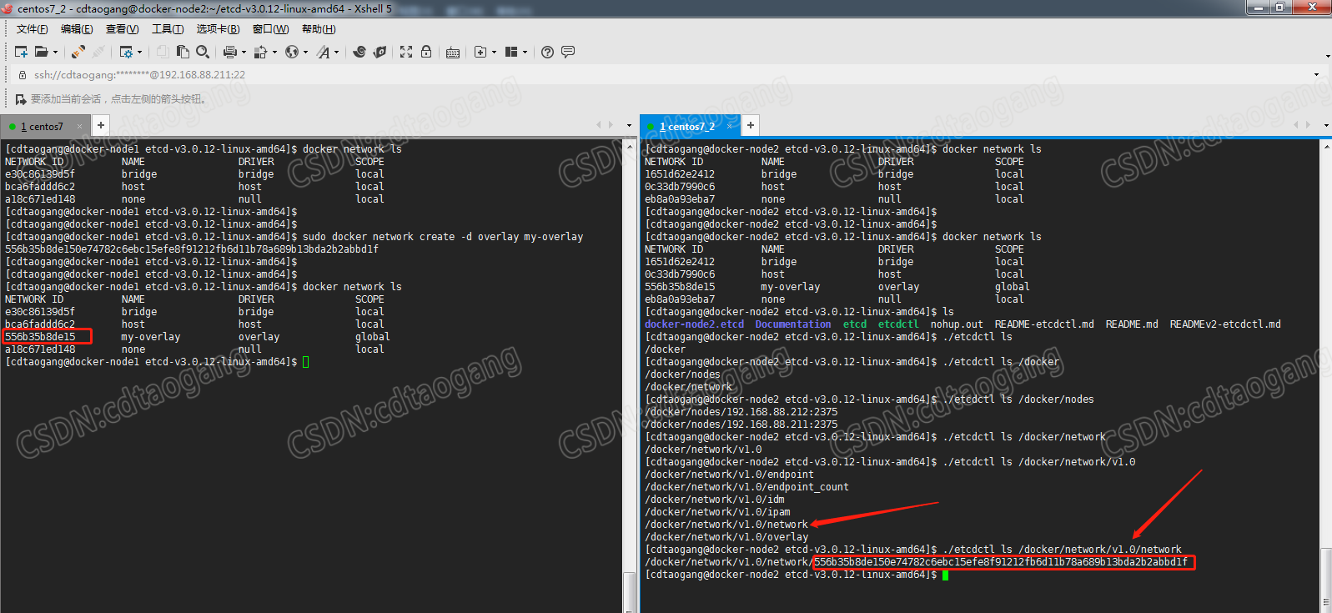Launch Xagent with the leaf icon
This screenshot has width=1332, height=613.
(380, 52)
